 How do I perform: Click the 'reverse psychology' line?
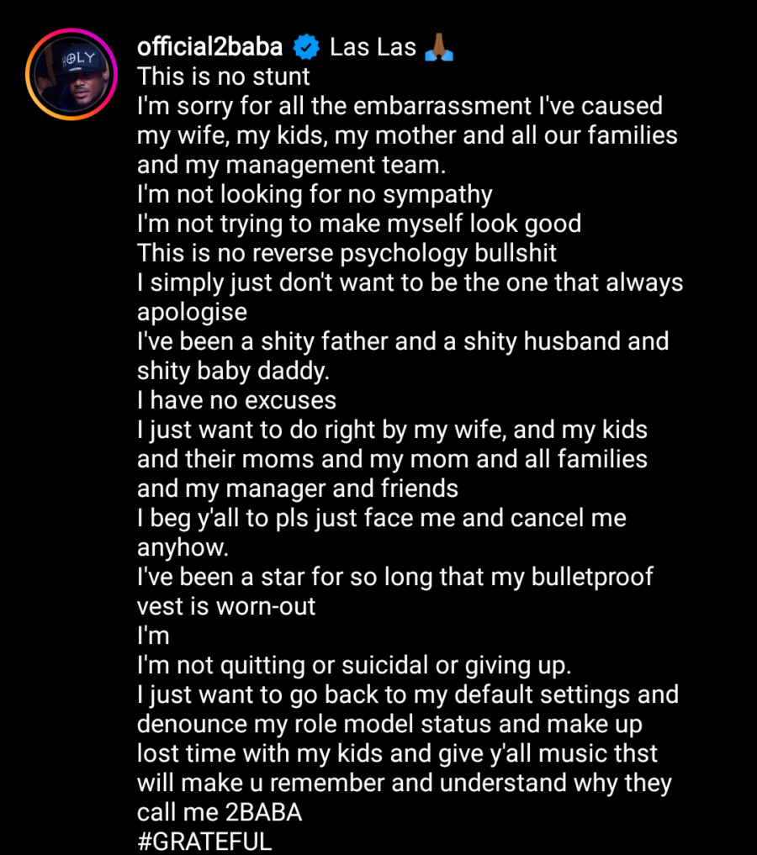coord(347,254)
